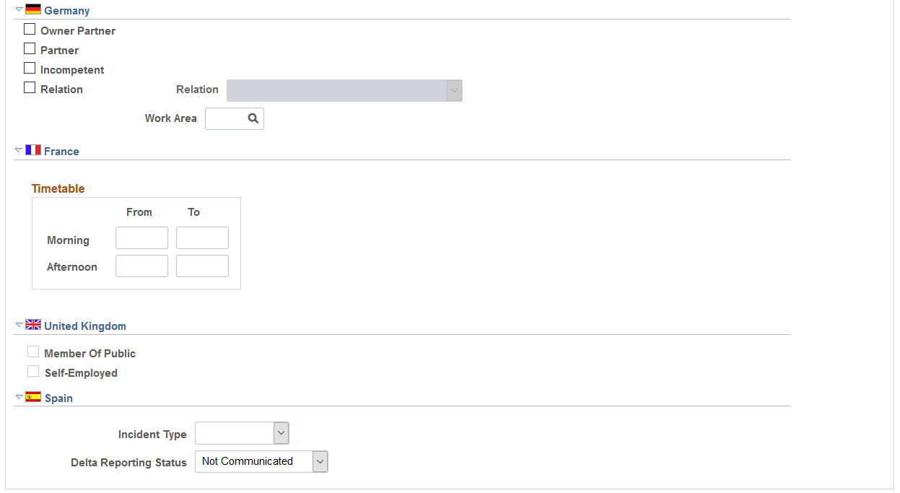Collapse the United Kingdom section triangle

click(19, 326)
